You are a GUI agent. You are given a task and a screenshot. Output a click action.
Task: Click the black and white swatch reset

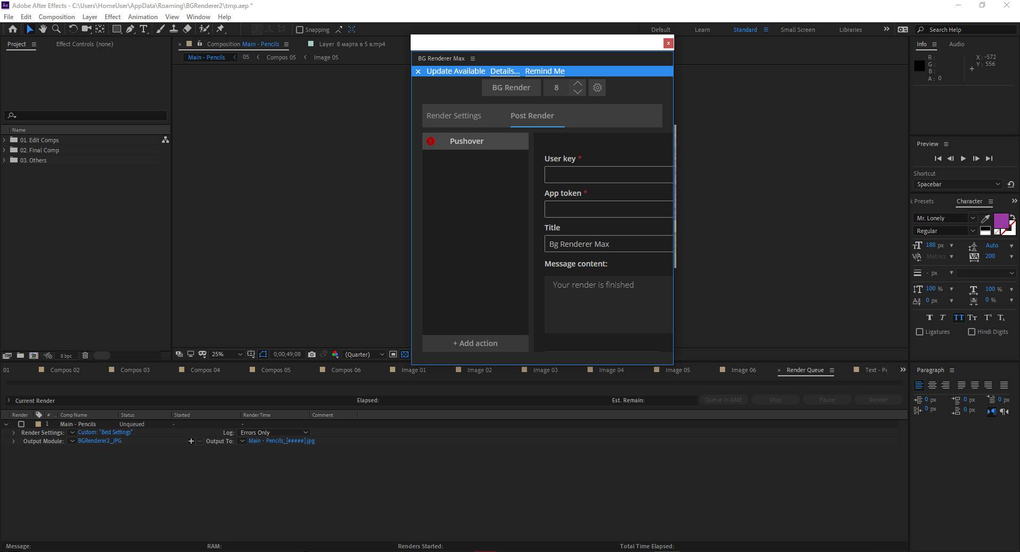point(985,231)
